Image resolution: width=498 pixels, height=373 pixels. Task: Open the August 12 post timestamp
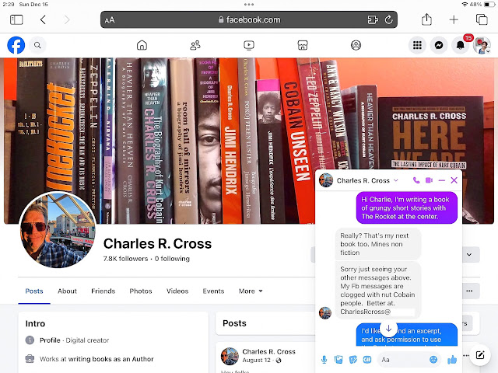[256, 360]
